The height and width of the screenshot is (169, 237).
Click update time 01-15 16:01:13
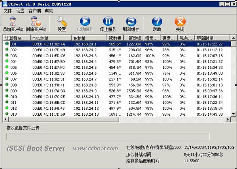pyautogui.click(x=210, y=85)
